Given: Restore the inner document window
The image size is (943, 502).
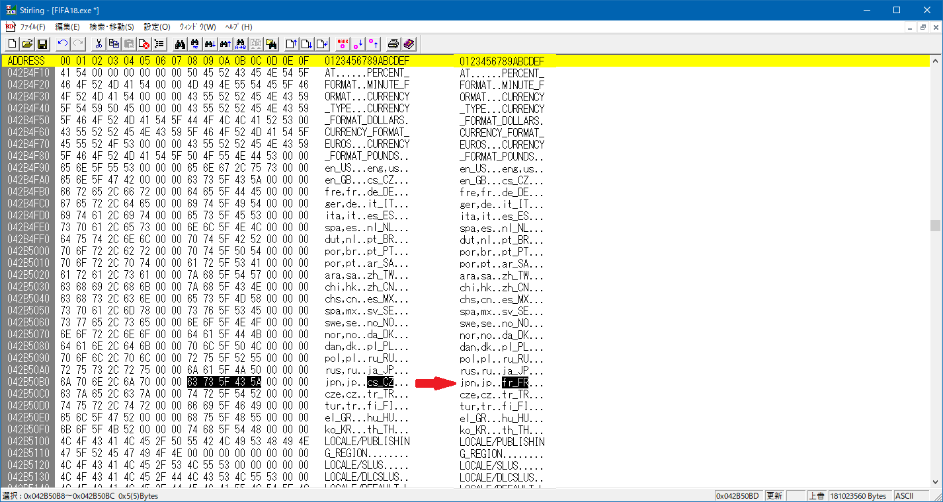Looking at the screenshot, I should point(922,27).
